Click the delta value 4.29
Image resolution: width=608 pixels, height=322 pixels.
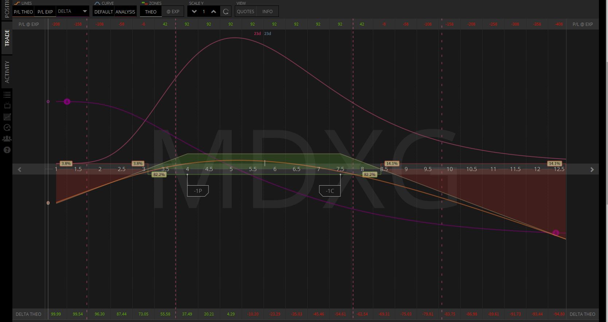(231, 314)
